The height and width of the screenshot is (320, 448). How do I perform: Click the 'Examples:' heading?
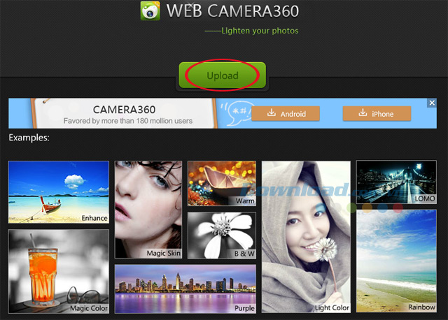(x=29, y=138)
